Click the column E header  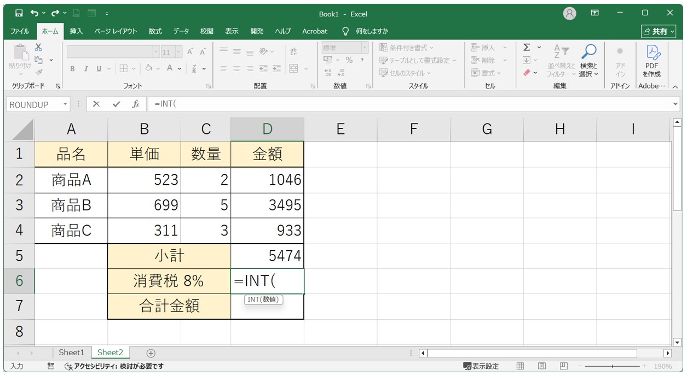[340, 129]
